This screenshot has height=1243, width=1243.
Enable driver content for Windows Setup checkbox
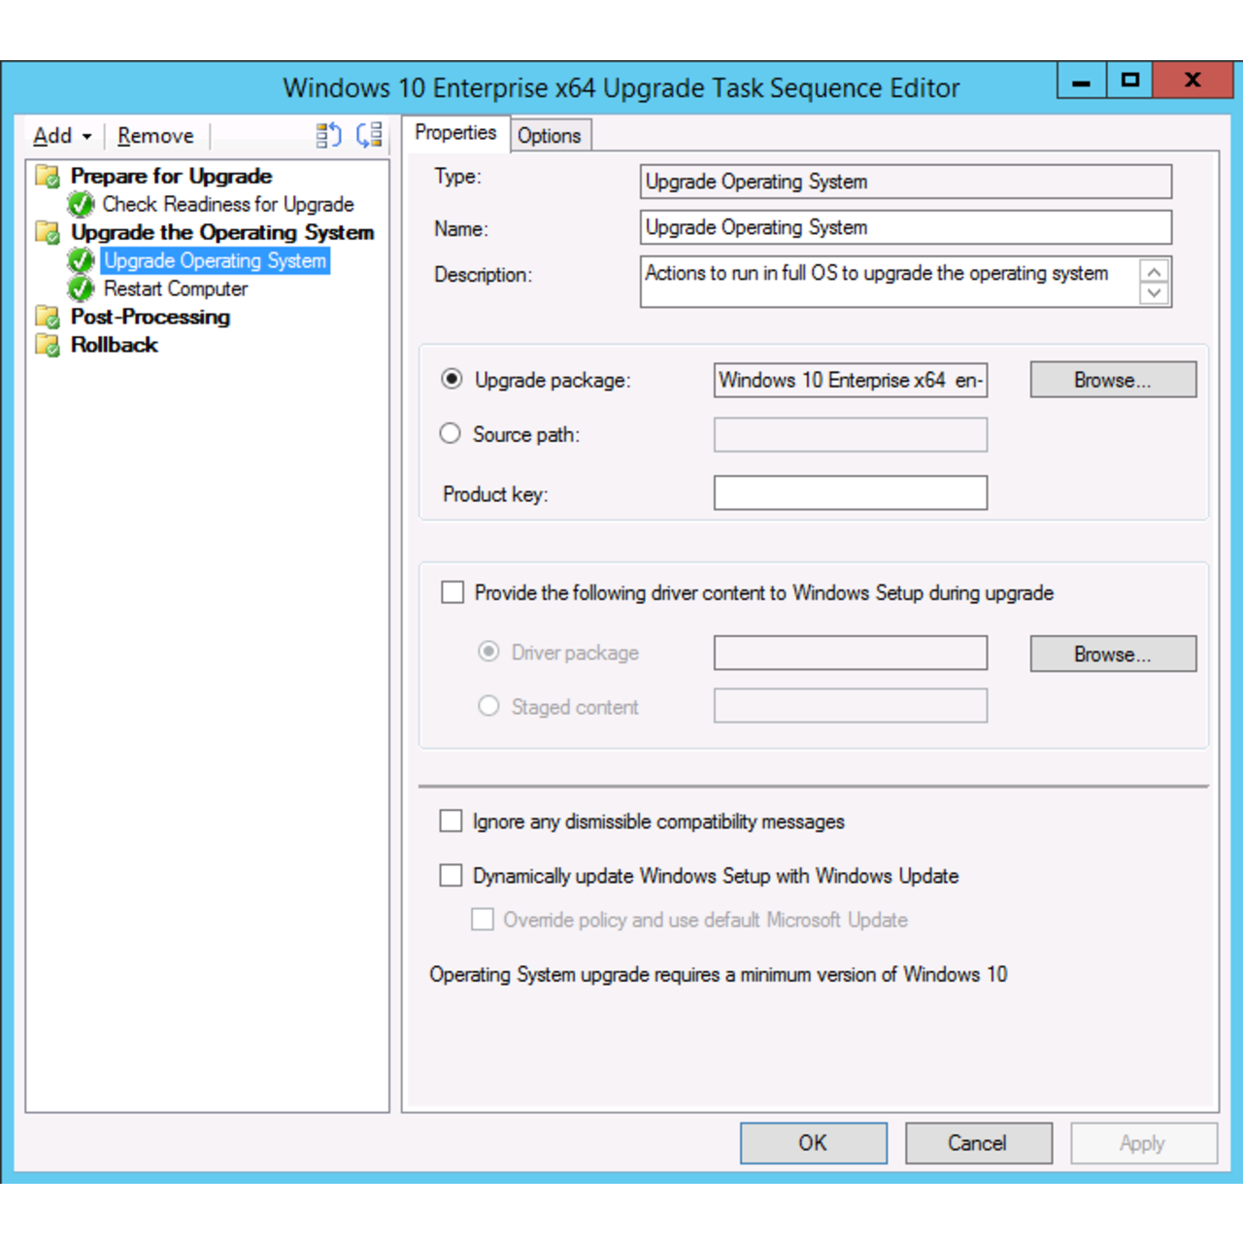click(x=453, y=592)
